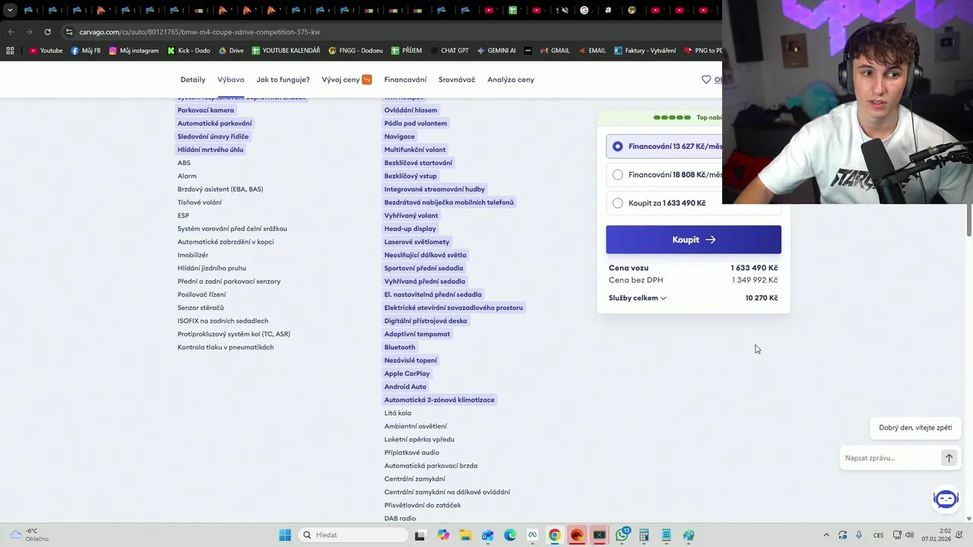
Task: Open the EMAIL bookmark
Action: tap(591, 51)
